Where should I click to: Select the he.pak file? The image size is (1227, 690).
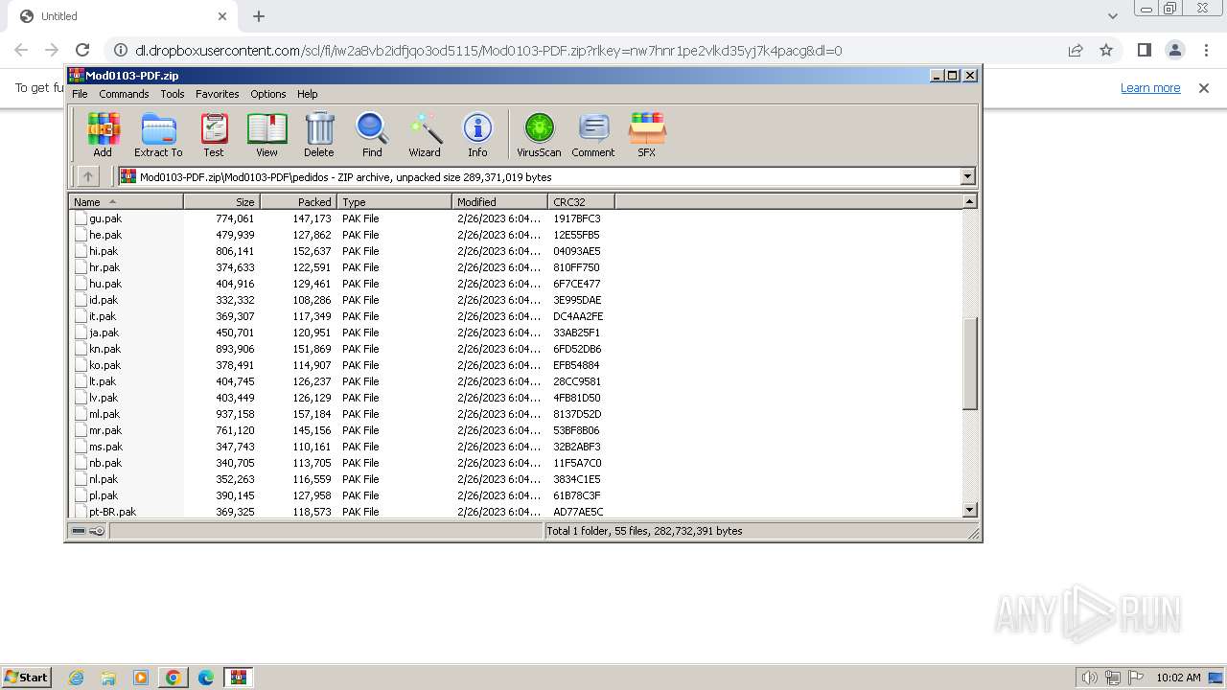(105, 235)
